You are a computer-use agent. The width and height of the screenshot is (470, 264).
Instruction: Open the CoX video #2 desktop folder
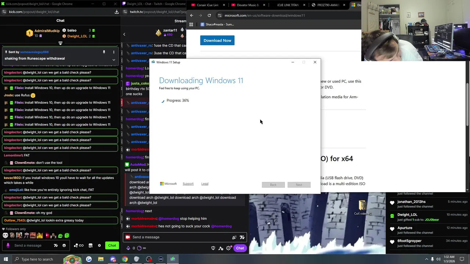point(363,208)
